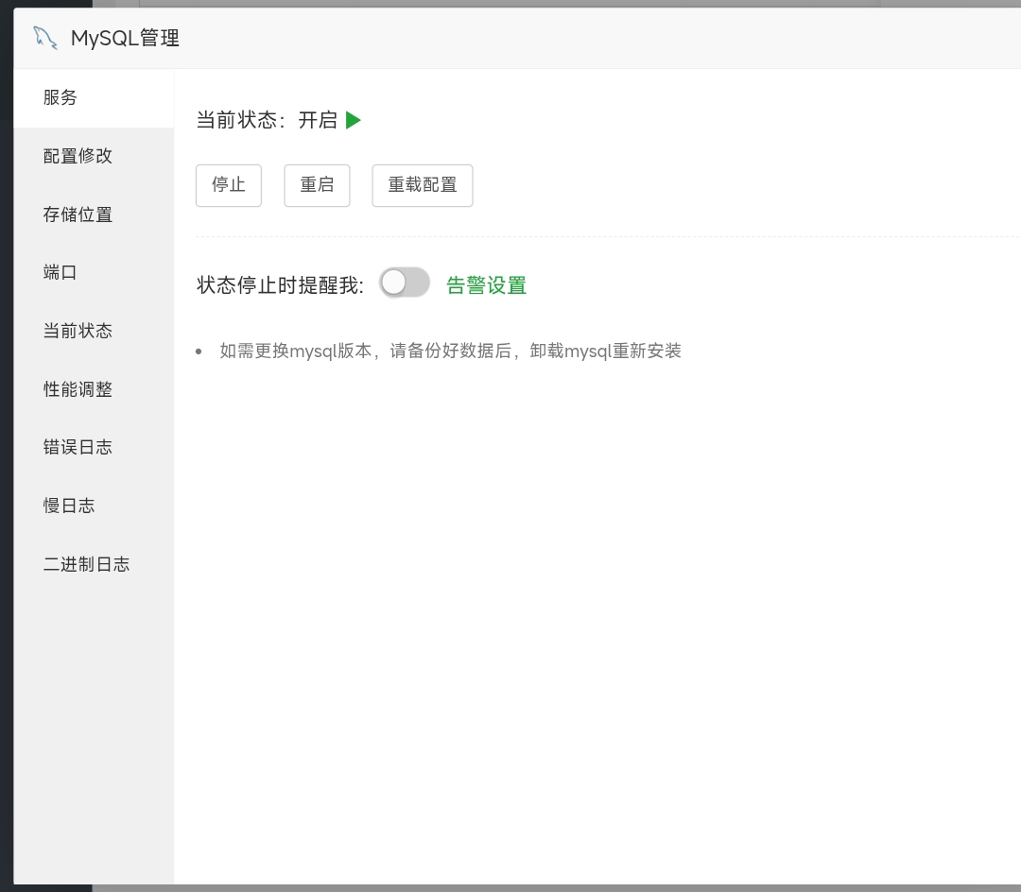This screenshot has width=1021, height=892.
Task: Open the 告警设置 link
Action: 486,285
